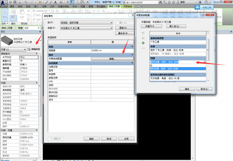Open the Analyze ribbon tab
233x161 pixels.
click(52, 6)
